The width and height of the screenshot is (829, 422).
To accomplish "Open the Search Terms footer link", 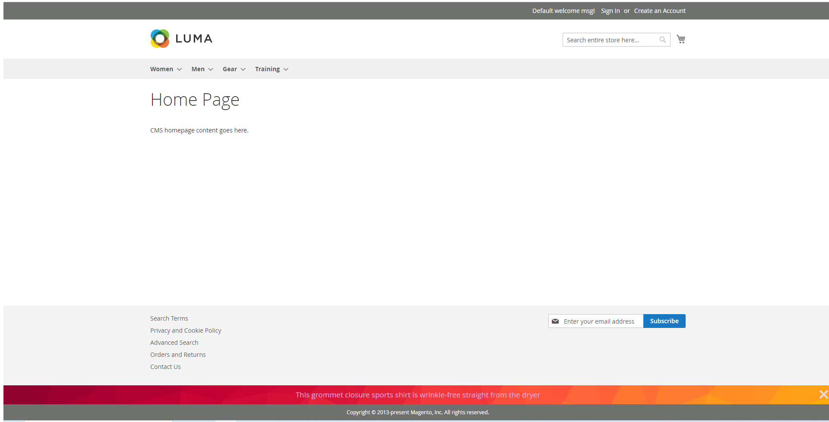I will click(169, 318).
